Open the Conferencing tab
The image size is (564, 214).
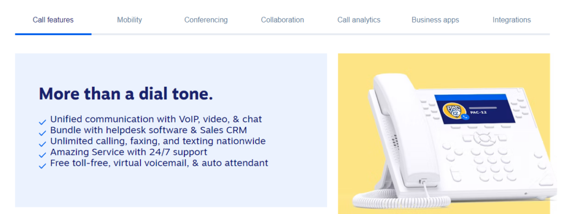pos(206,20)
